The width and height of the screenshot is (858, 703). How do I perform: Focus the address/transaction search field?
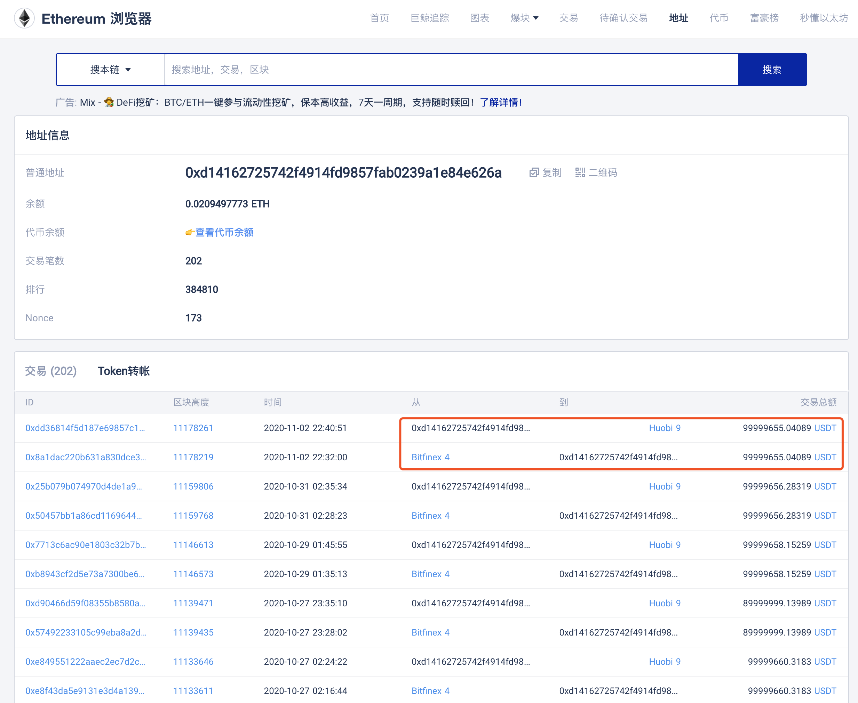tap(451, 70)
